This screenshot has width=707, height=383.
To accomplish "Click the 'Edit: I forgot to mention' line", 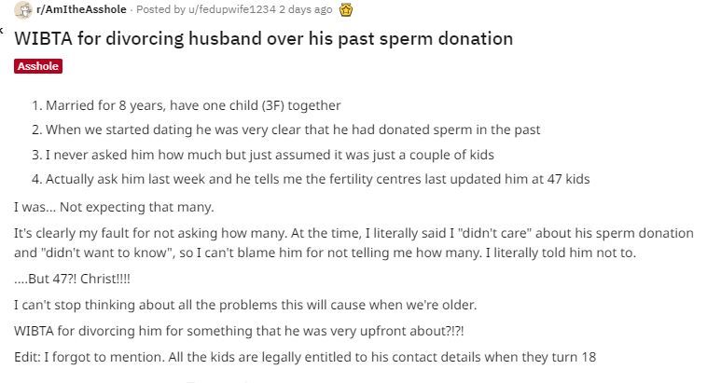I will pos(305,357).
